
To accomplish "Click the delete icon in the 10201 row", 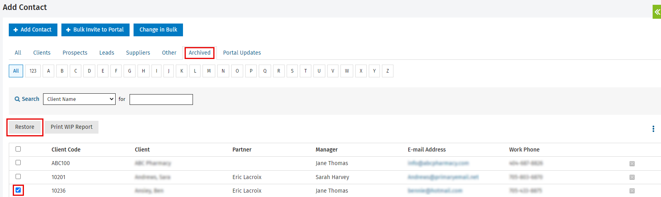I will point(632,177).
